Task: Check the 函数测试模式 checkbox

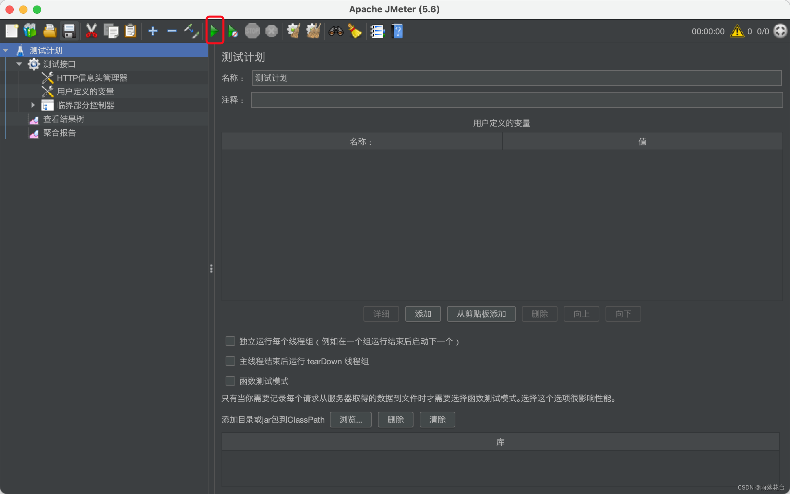Action: [x=230, y=381]
